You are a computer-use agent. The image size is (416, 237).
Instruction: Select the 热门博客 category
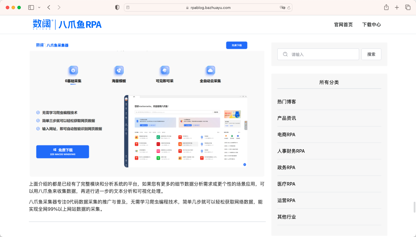(x=287, y=102)
